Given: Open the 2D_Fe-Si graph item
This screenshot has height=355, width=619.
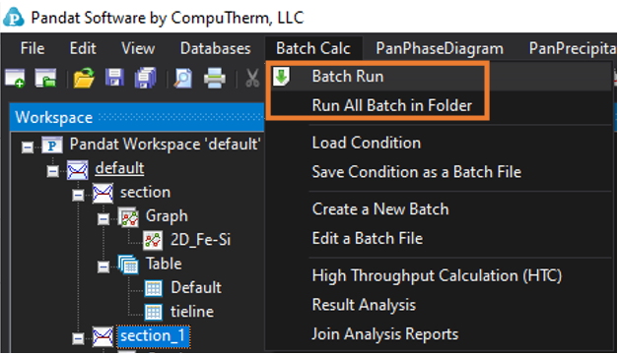Looking at the screenshot, I should (200, 240).
